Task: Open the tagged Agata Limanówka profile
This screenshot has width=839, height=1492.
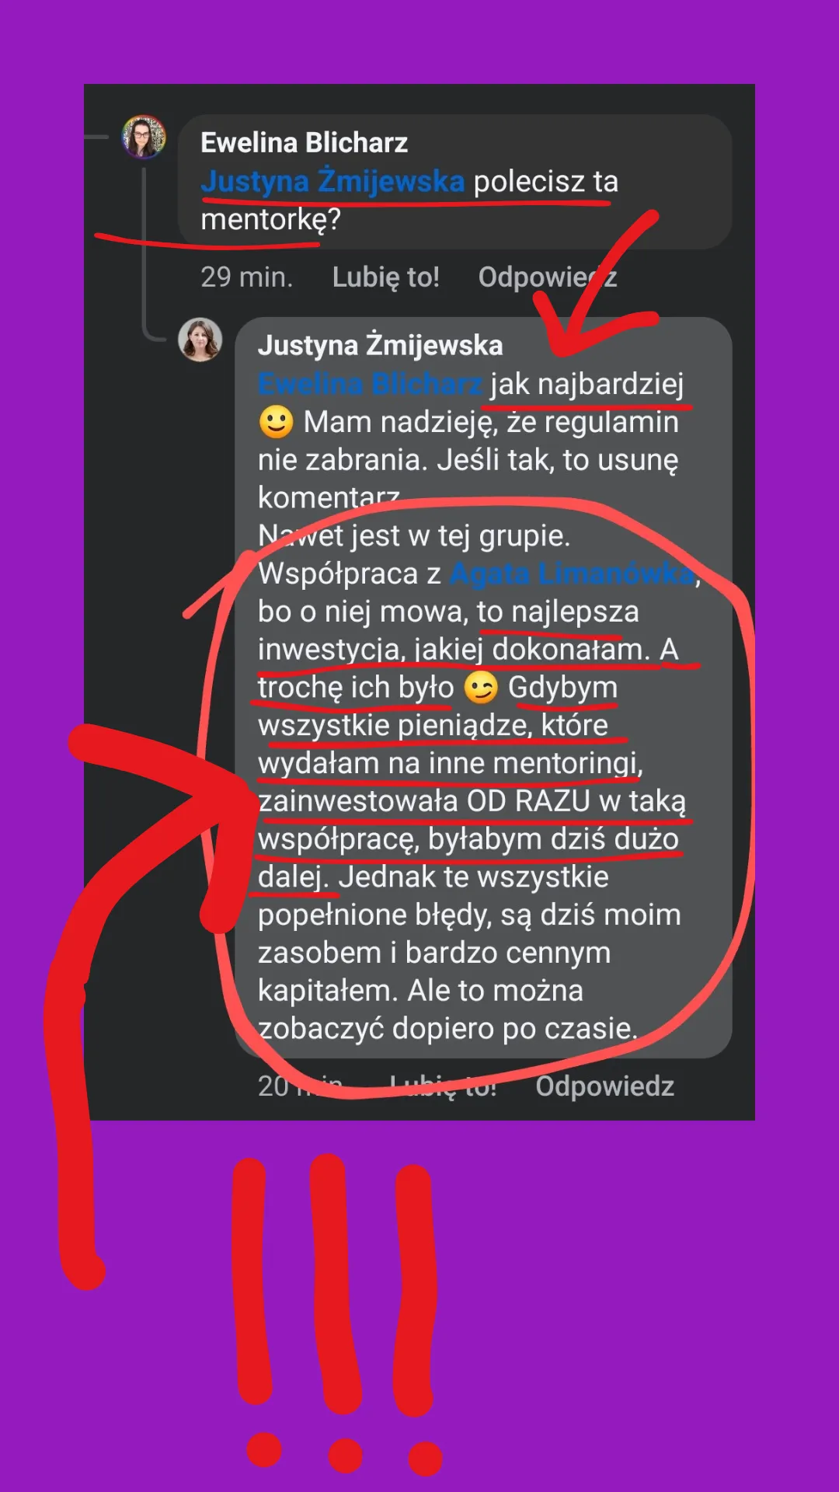Action: coord(572,573)
